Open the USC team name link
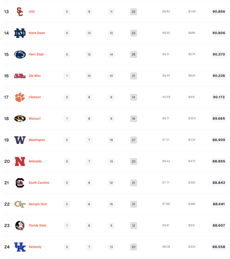The image size is (230, 259). click(x=32, y=12)
